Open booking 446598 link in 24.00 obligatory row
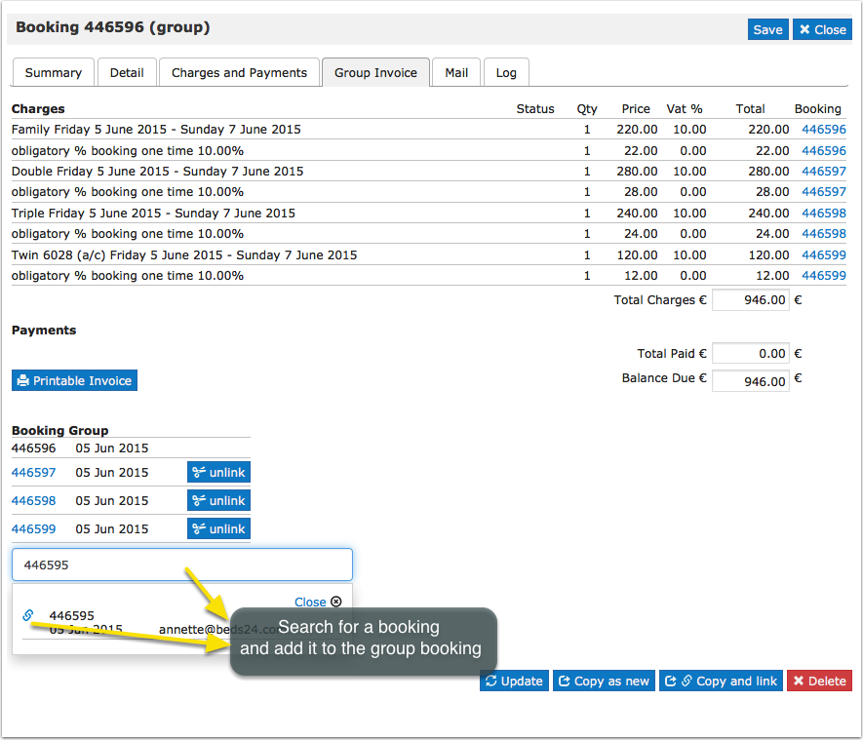 [823, 233]
